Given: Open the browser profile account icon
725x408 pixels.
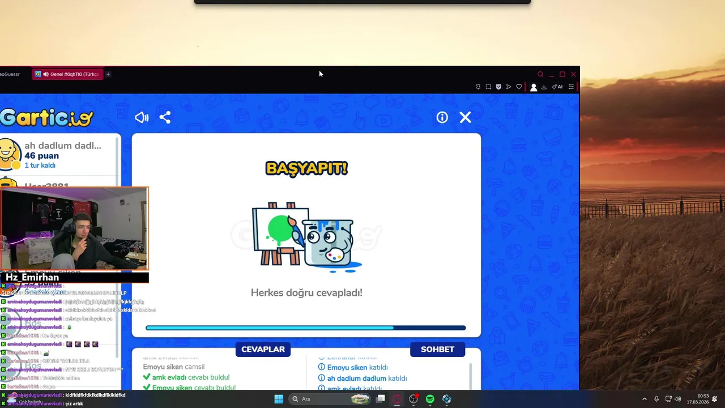Looking at the screenshot, I should [x=533, y=87].
